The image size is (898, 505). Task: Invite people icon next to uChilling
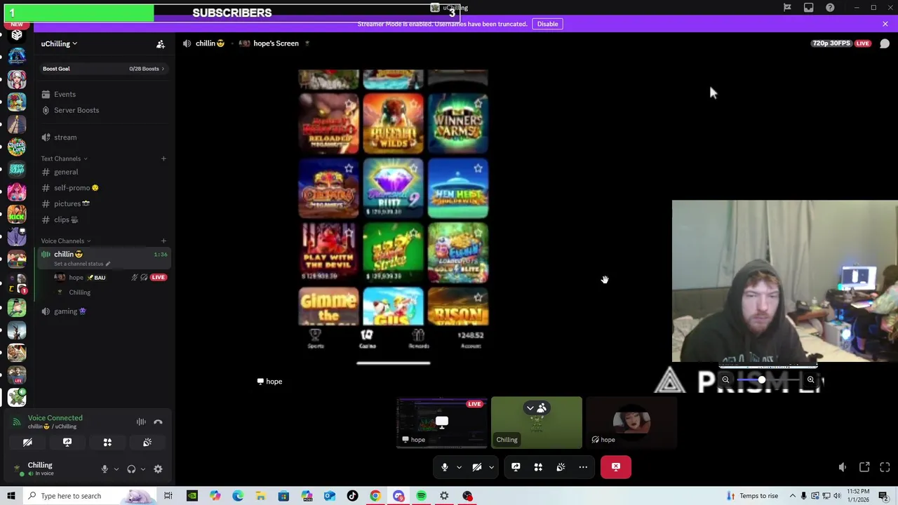(161, 44)
